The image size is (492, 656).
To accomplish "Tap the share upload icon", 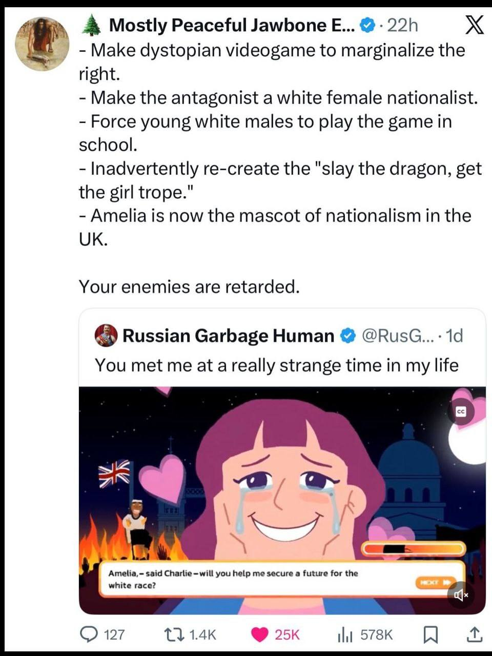I will [474, 634].
